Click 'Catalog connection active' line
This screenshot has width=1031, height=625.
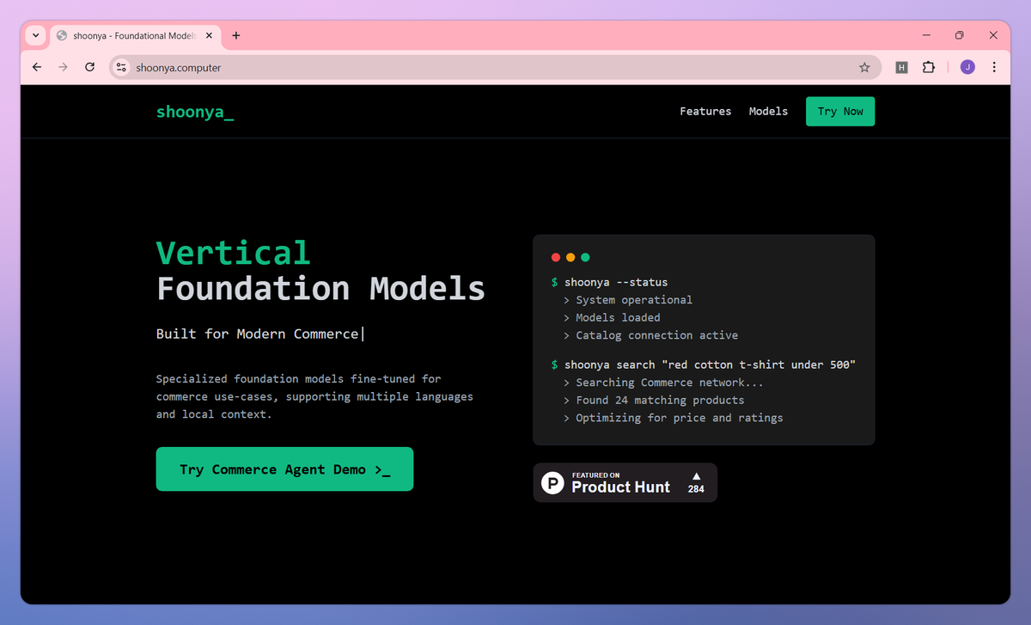pyautogui.click(x=656, y=335)
